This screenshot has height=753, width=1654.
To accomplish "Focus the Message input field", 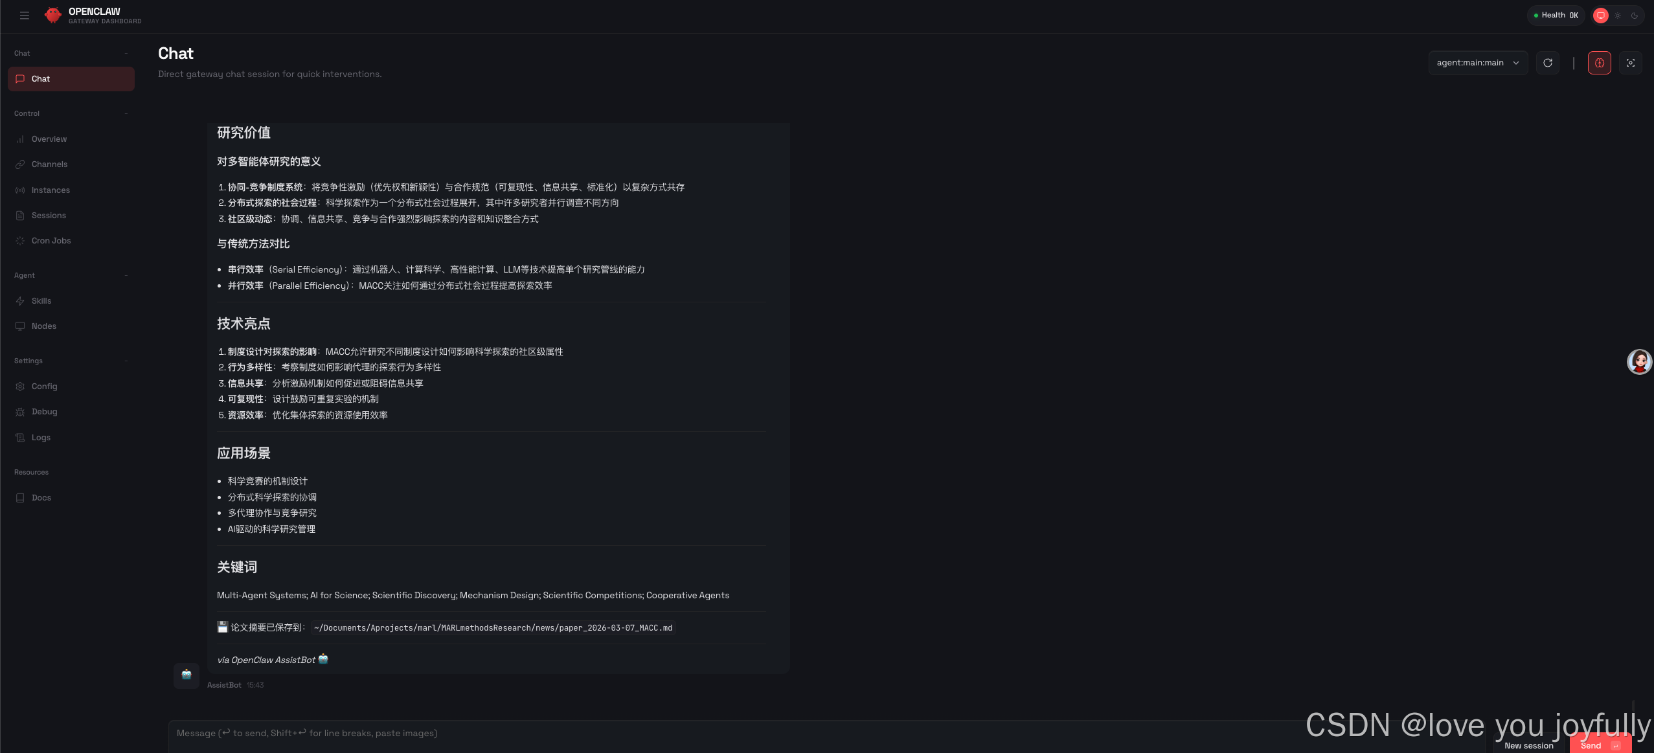I will click(x=712, y=733).
